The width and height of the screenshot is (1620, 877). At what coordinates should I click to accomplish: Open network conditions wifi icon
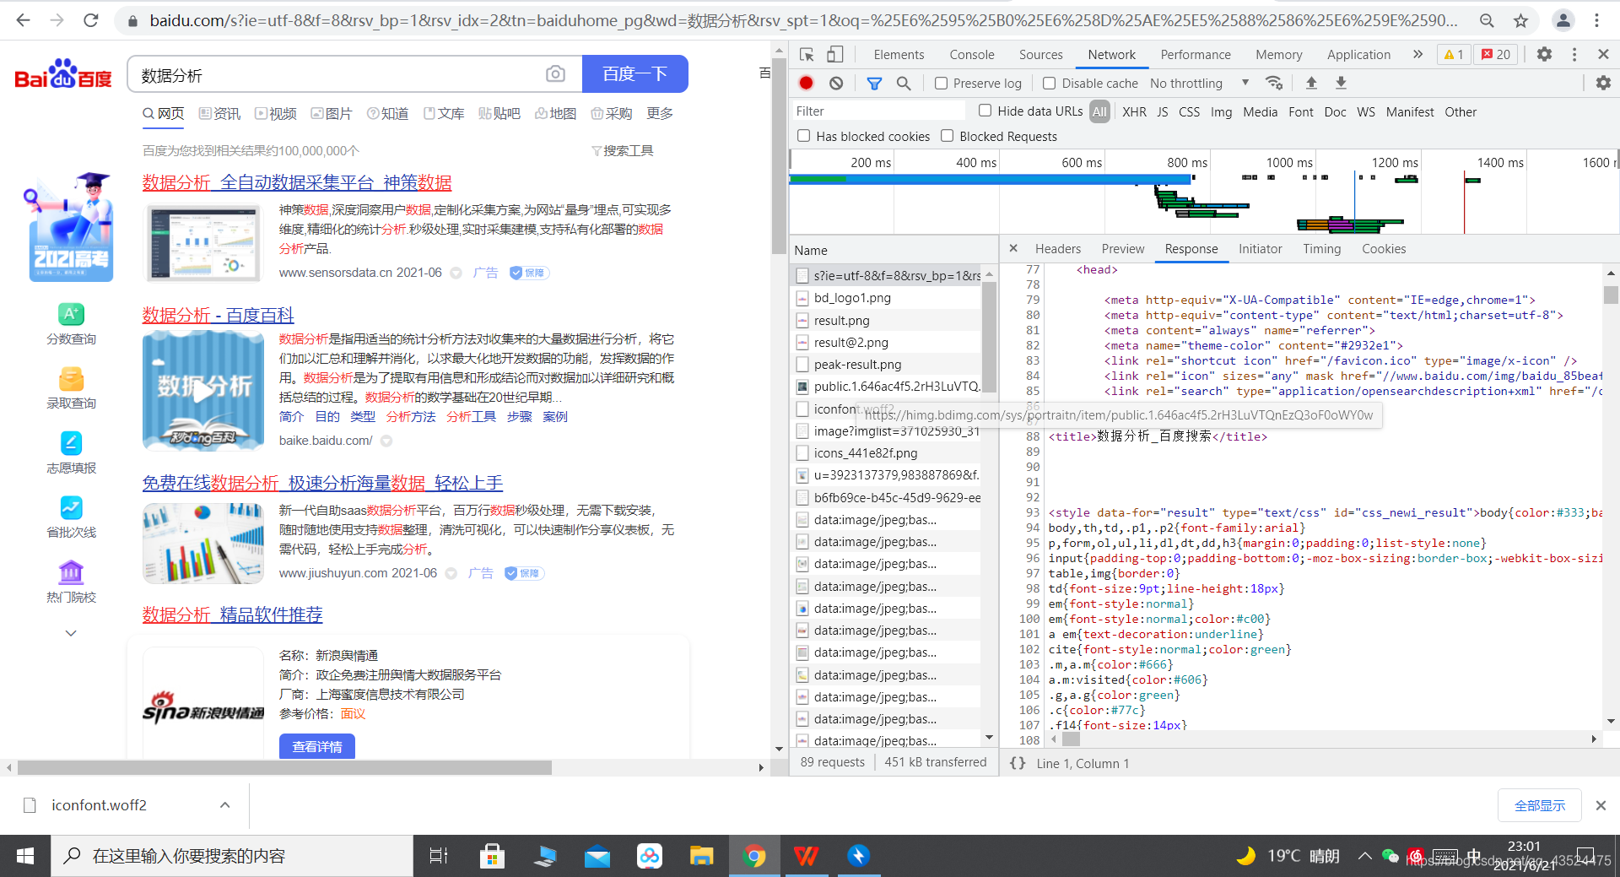pyautogui.click(x=1274, y=83)
